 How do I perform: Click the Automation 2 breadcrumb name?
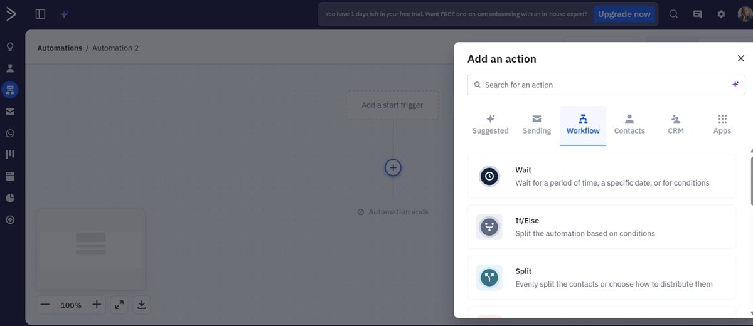pyautogui.click(x=115, y=48)
